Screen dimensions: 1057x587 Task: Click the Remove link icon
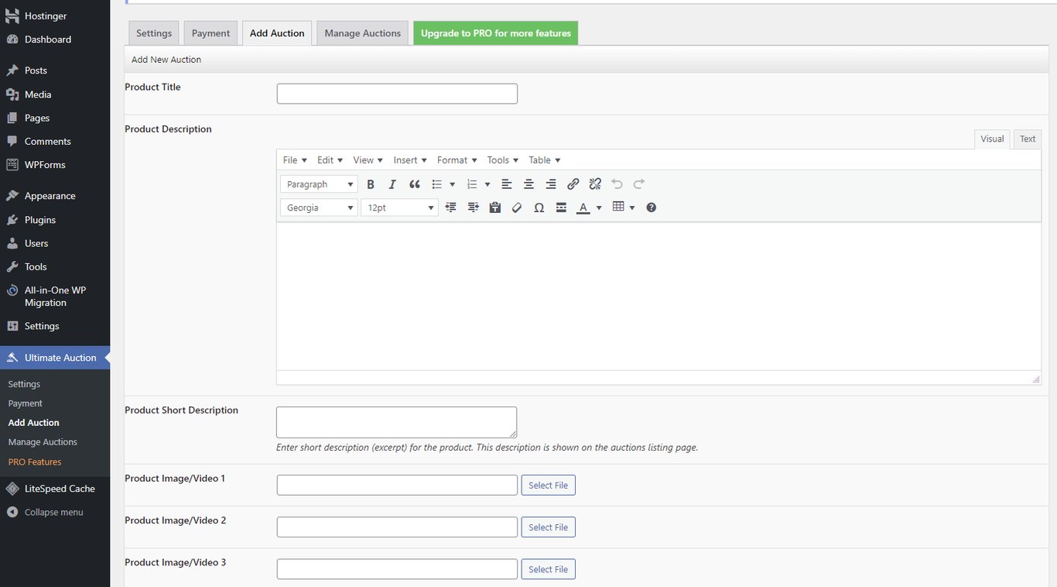[594, 184]
